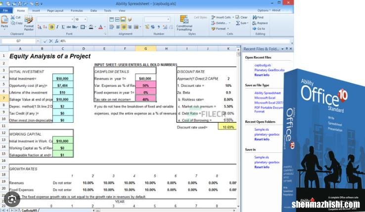Click the Copy icon

13,23
